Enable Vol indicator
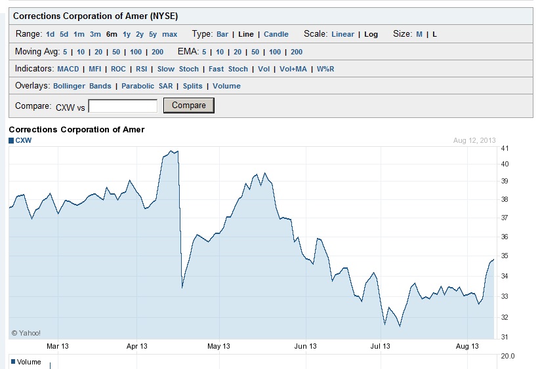540x369 pixels. point(264,69)
